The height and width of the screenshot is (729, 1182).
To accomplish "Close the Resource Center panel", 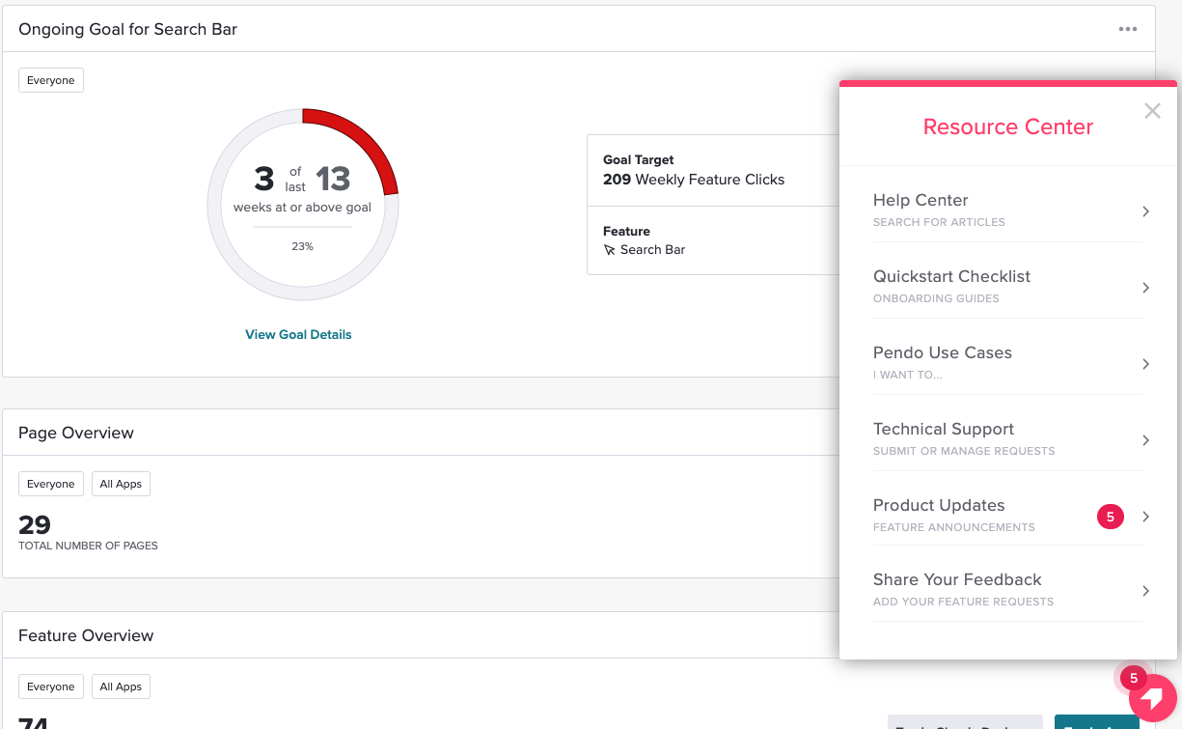I will 1152,111.
